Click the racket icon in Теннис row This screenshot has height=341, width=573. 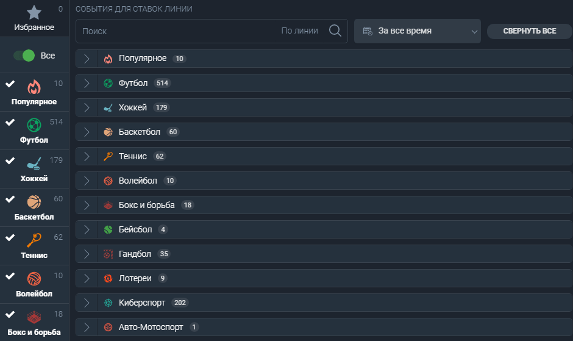(108, 156)
